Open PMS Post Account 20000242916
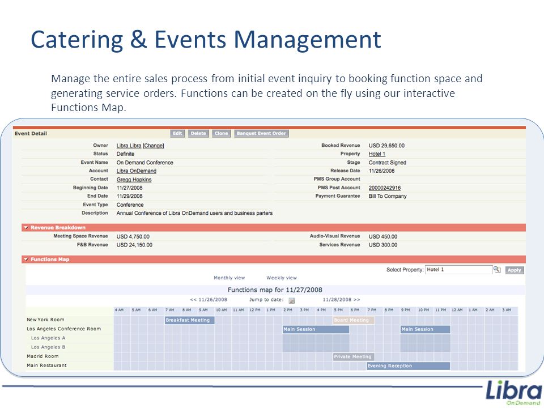544x408 pixels. tap(385, 188)
